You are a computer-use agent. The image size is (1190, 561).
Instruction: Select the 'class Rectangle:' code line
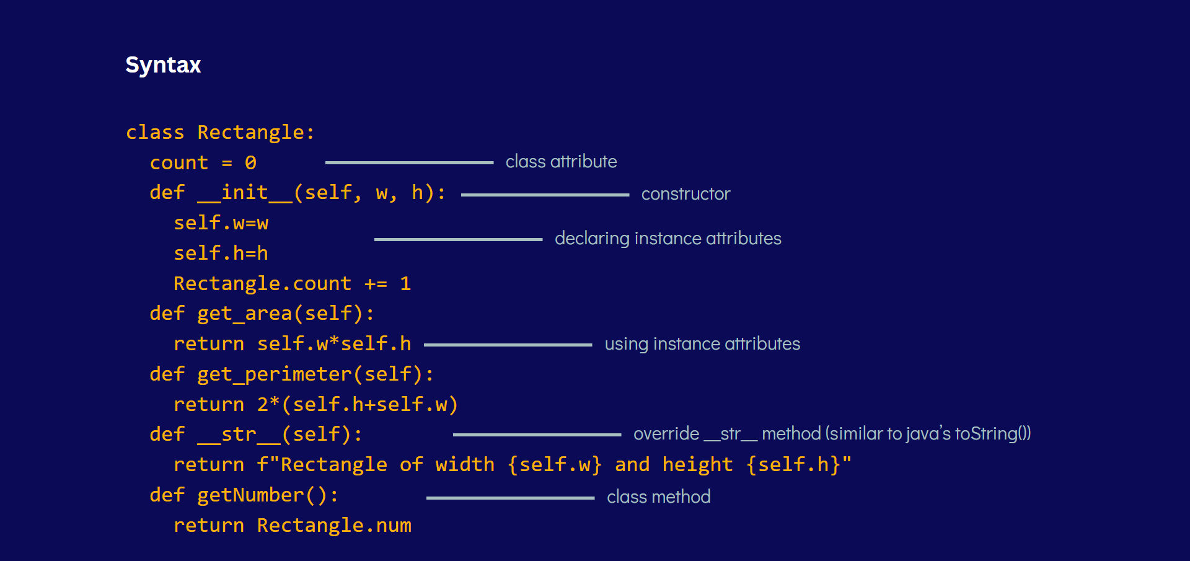220,132
